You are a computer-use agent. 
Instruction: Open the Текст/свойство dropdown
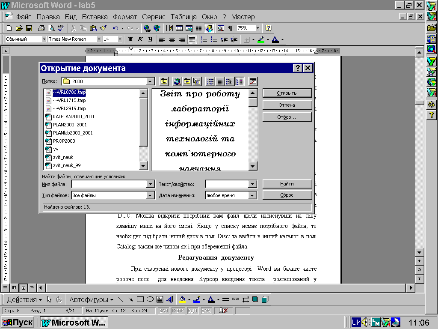pyautogui.click(x=252, y=184)
